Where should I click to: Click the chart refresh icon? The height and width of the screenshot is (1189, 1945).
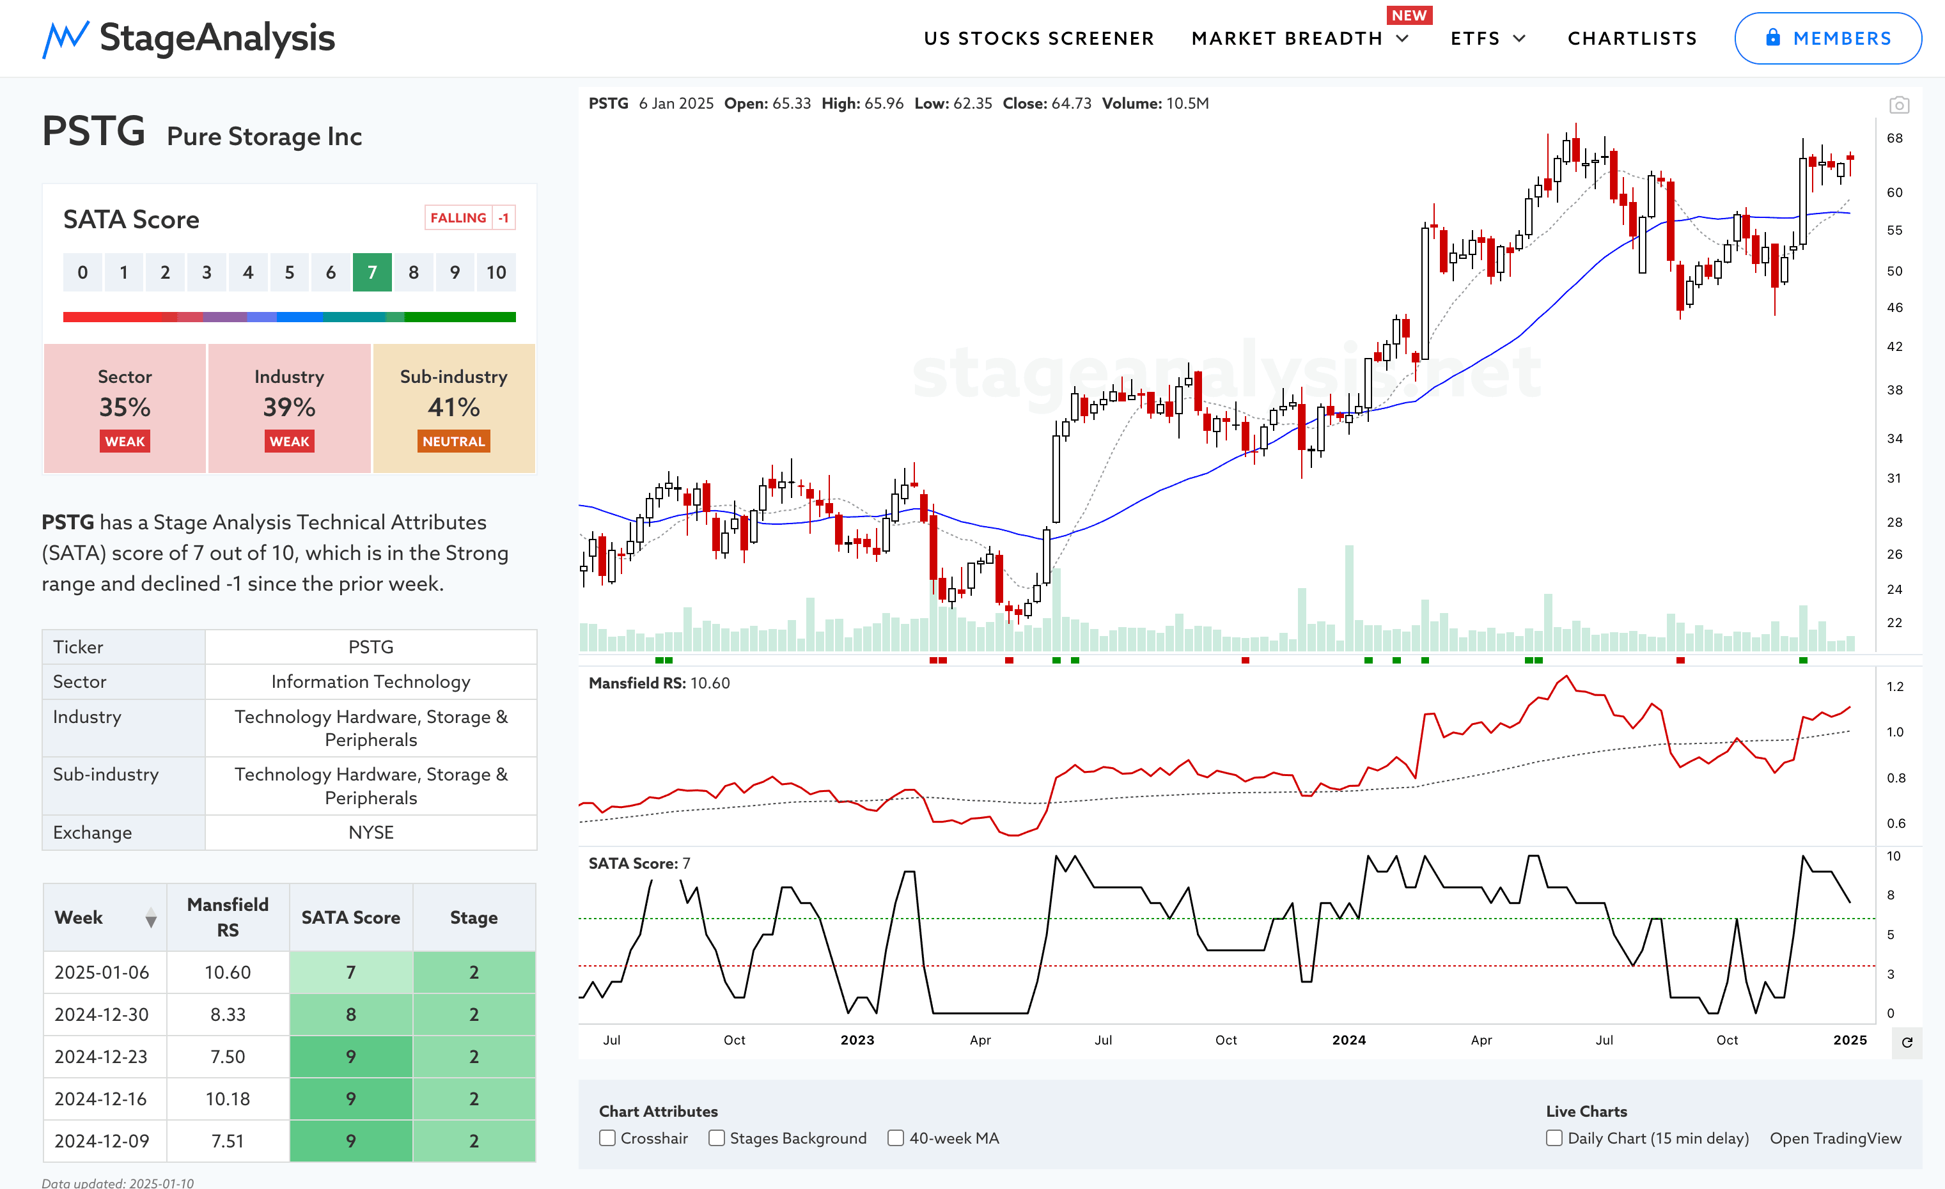(1907, 1042)
